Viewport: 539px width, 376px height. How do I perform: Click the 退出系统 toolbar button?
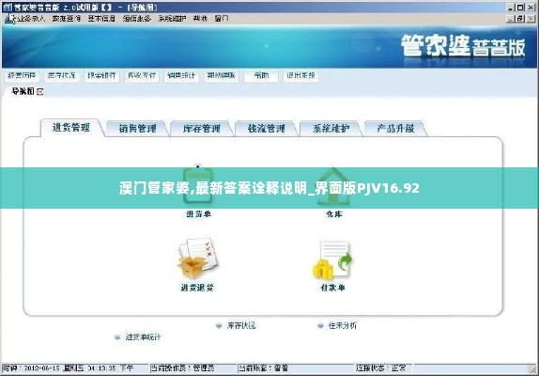301,76
